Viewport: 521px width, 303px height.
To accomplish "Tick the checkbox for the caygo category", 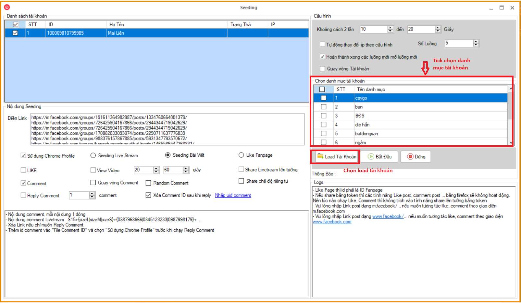I will [324, 98].
